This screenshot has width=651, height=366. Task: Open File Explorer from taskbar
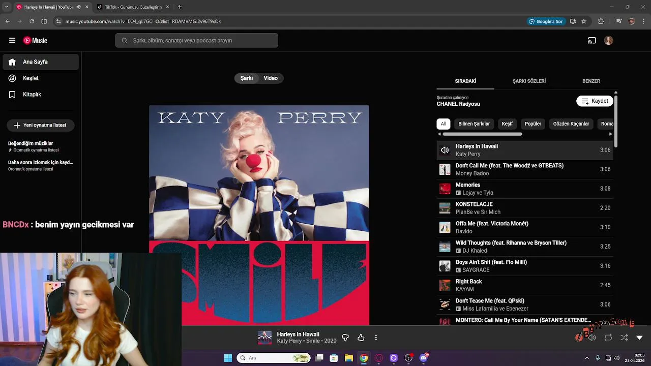(348, 358)
